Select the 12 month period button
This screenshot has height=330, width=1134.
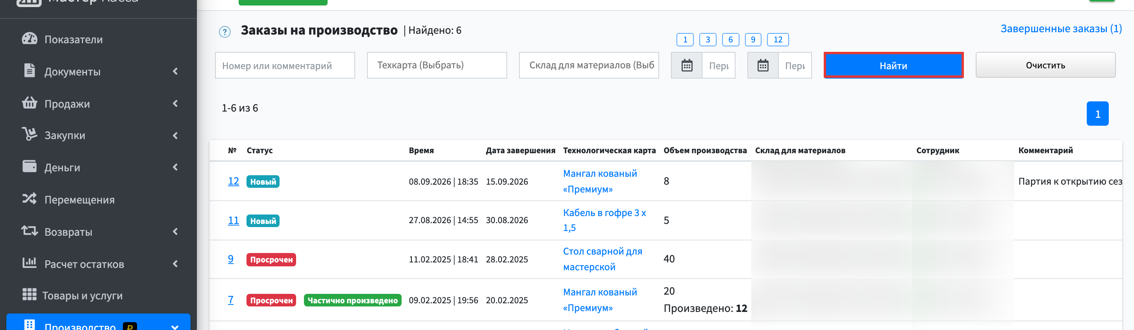[777, 40]
